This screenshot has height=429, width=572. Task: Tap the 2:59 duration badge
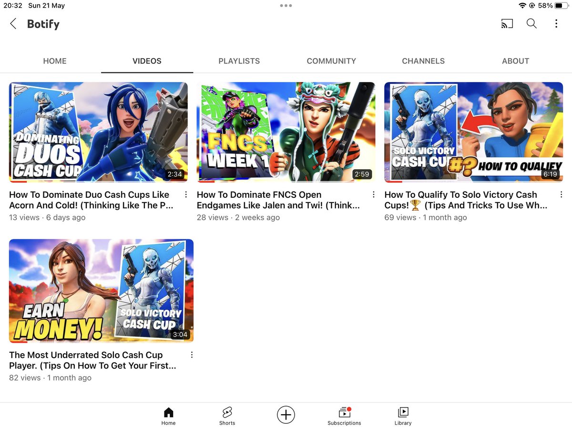pyautogui.click(x=362, y=174)
